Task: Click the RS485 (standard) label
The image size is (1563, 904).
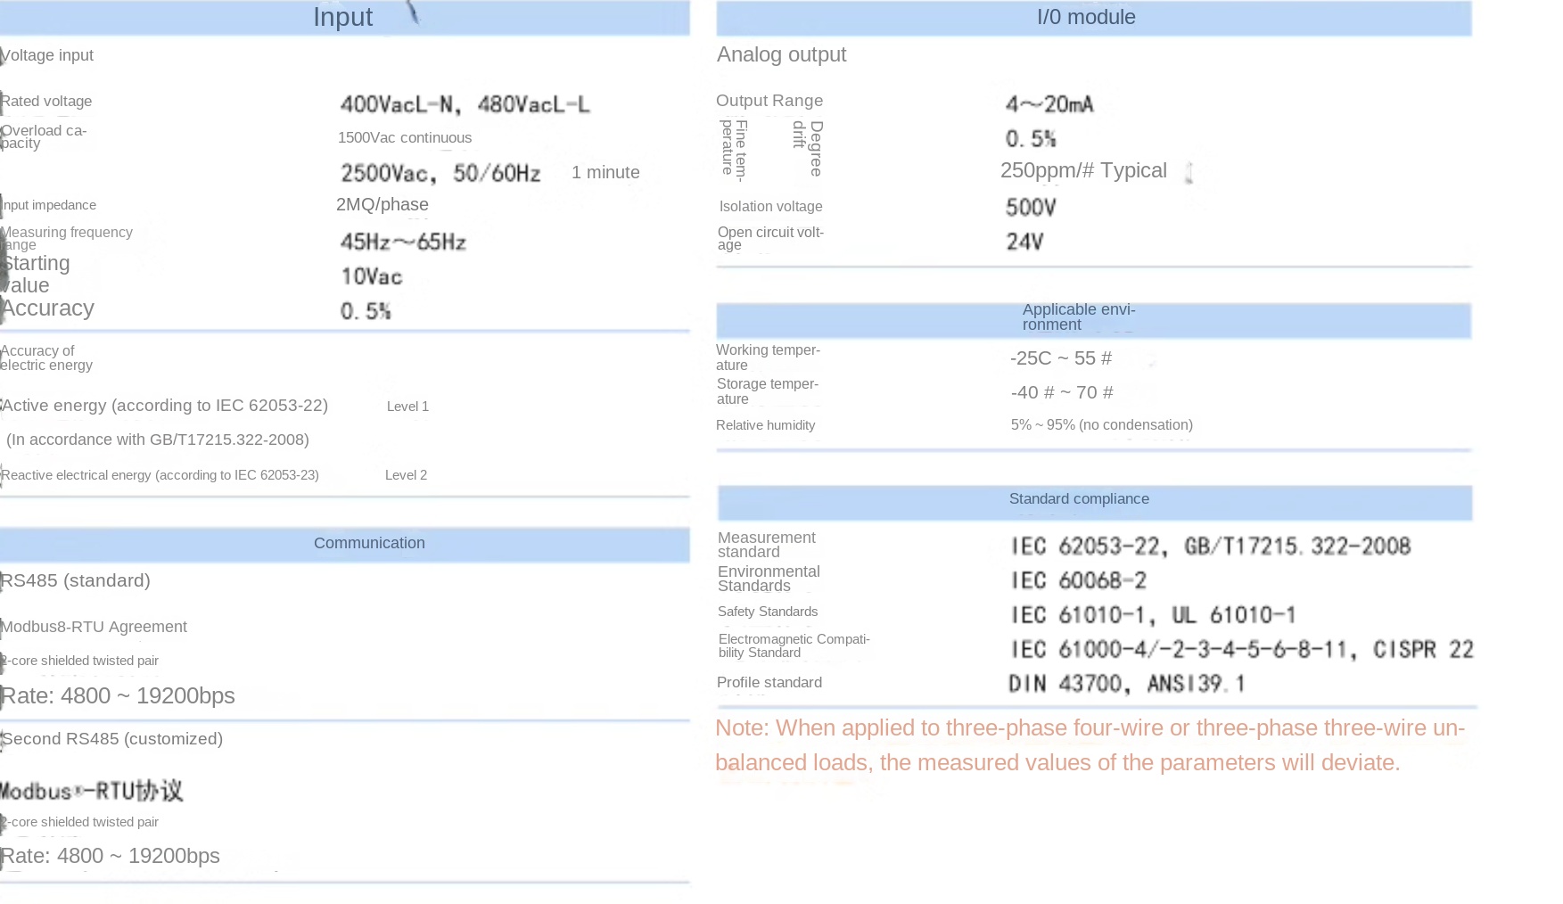Action: [x=76, y=580]
